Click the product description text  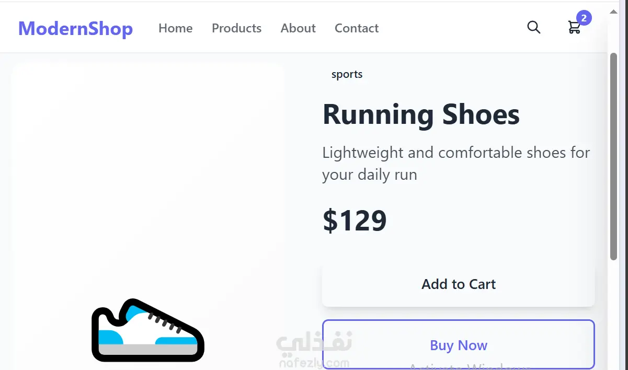coord(455,163)
